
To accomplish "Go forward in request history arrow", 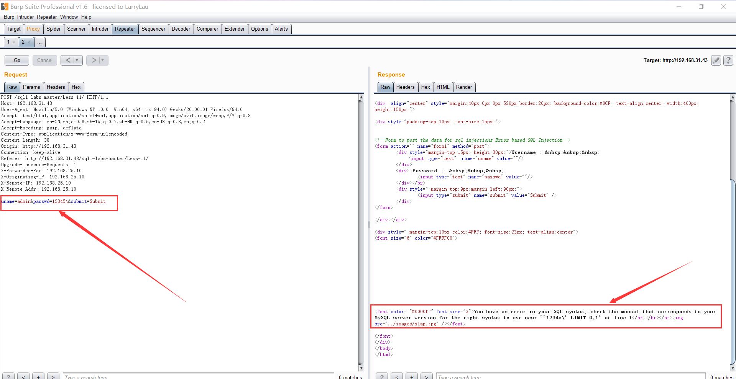I will (94, 60).
